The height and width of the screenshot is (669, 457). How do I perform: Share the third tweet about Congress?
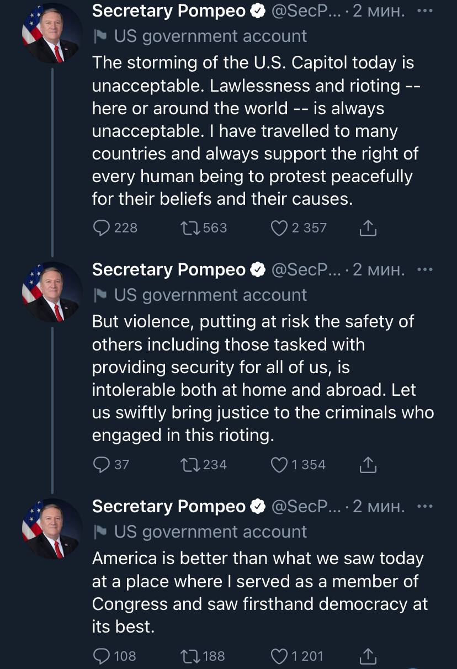coord(368,656)
